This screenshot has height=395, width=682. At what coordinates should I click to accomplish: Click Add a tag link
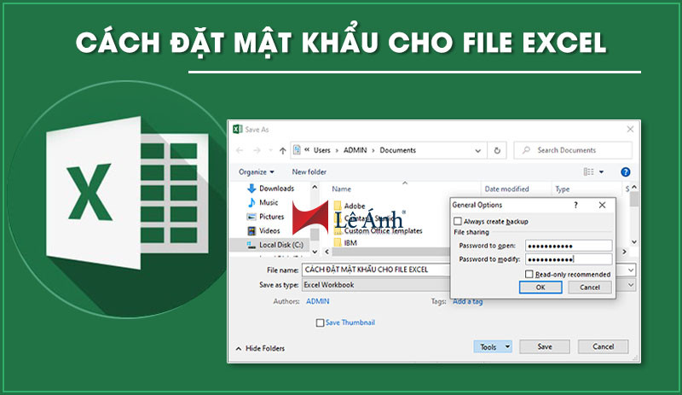tap(467, 301)
